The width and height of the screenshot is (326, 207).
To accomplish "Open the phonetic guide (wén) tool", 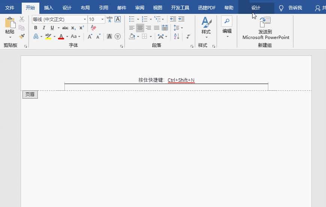I will (109, 19).
